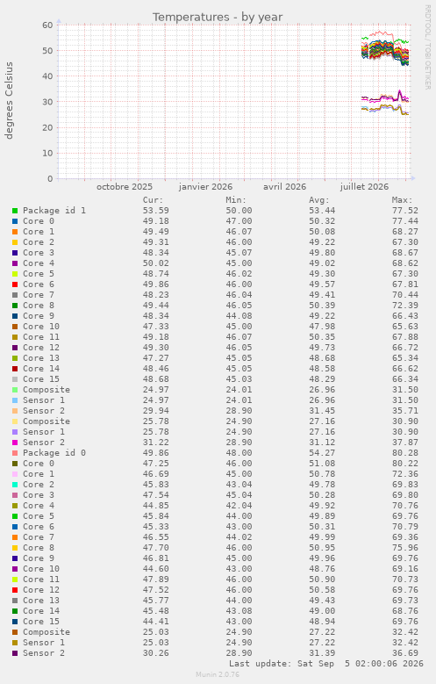Click the degrees Celsius axis label

pos(9,100)
